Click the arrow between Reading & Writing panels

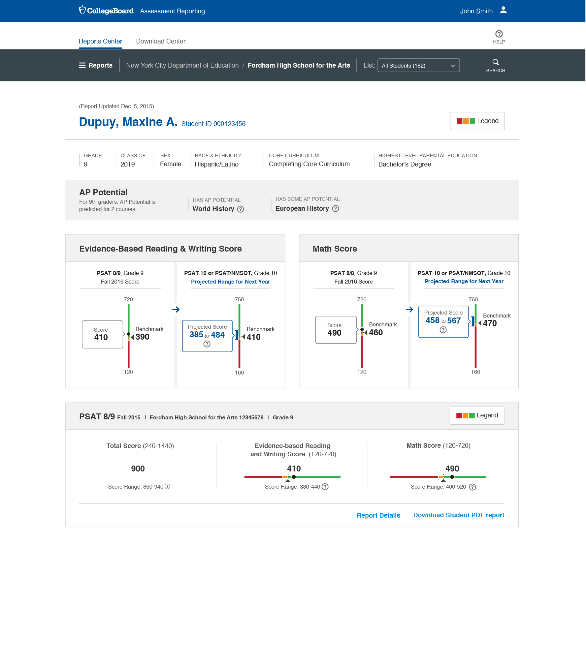click(x=176, y=309)
